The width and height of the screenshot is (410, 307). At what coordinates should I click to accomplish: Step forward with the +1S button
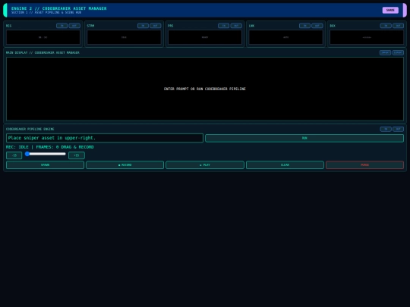(77, 155)
